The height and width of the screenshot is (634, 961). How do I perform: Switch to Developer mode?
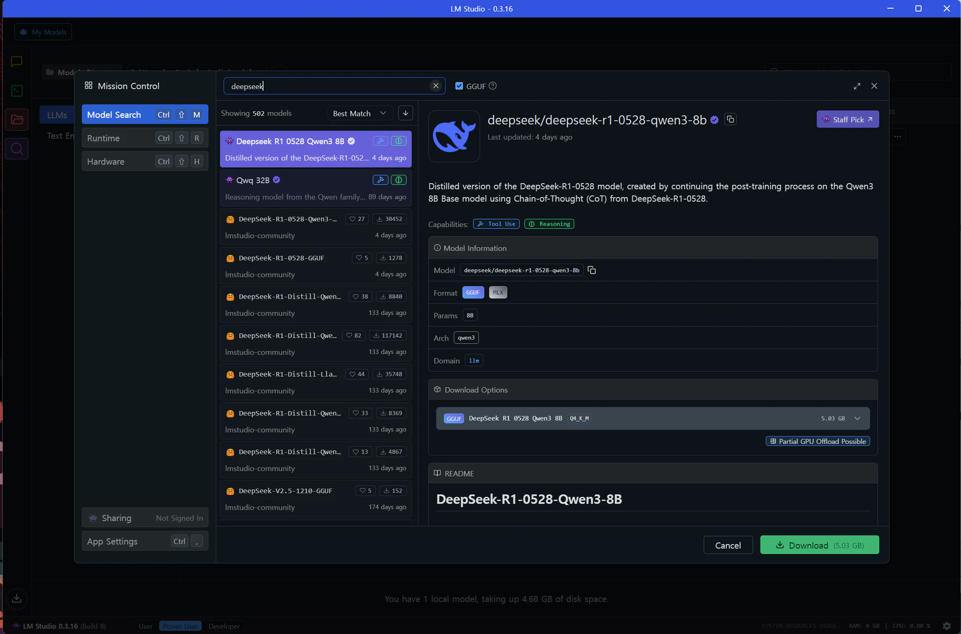(224, 626)
